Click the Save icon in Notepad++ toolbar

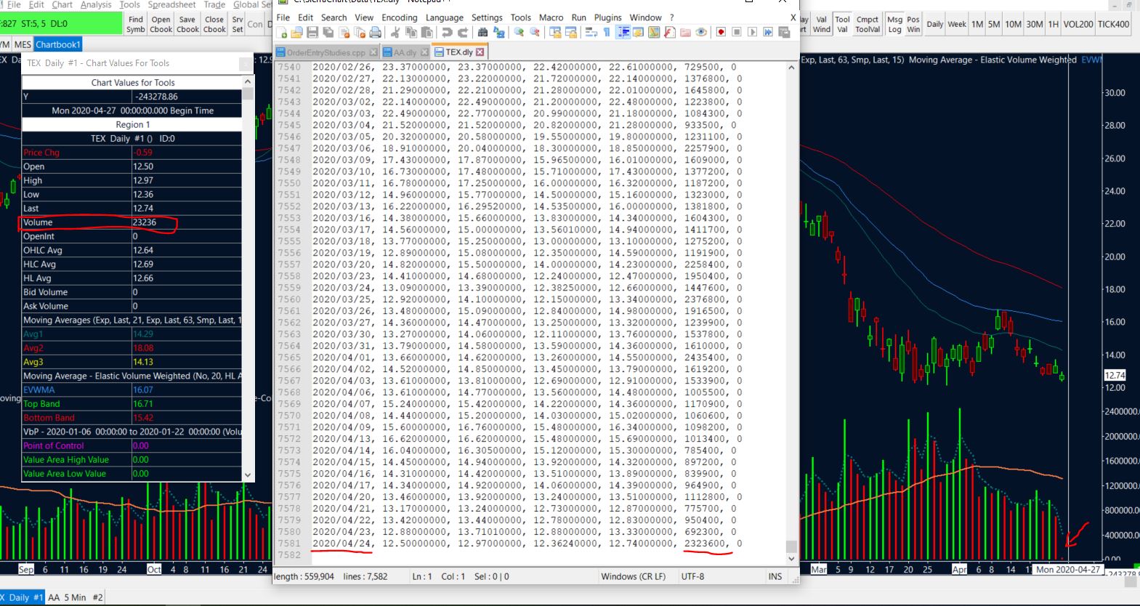coord(312,32)
